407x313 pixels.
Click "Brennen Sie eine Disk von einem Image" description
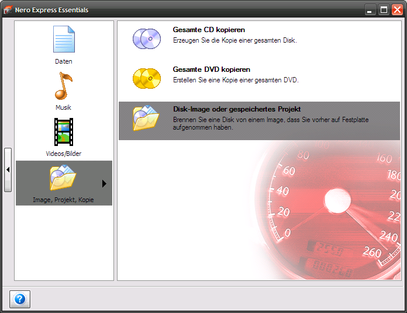271,124
